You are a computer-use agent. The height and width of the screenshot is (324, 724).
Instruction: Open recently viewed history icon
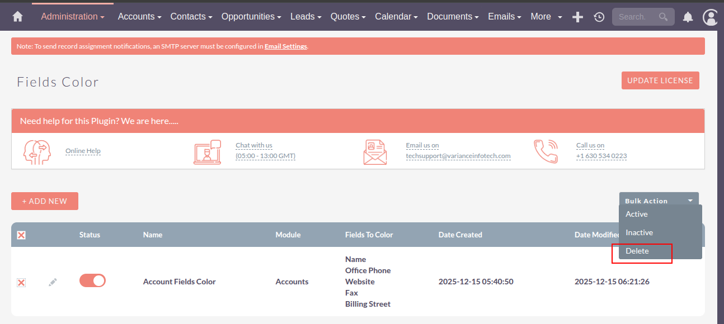click(x=599, y=17)
